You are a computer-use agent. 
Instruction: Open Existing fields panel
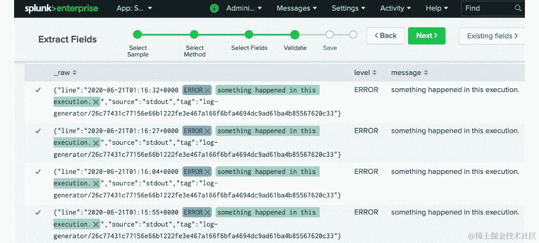[x=492, y=36]
